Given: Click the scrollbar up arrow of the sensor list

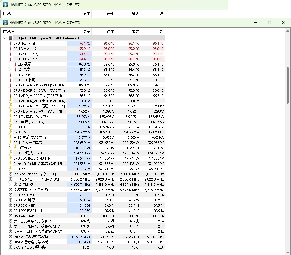Looking at the screenshot, I should [288, 31].
